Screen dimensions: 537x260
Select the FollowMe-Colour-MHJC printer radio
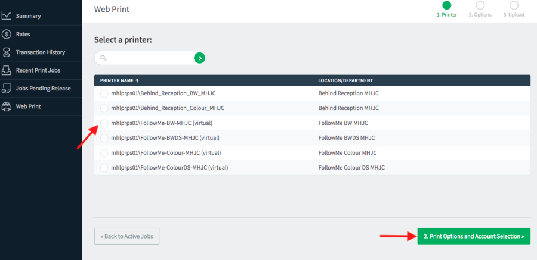104,153
